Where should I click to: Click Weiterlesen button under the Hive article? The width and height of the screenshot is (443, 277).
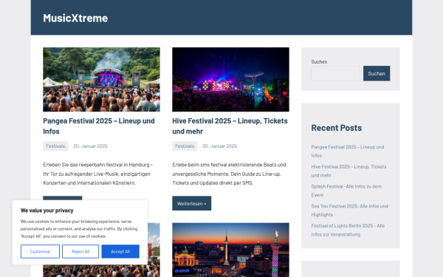(191, 203)
